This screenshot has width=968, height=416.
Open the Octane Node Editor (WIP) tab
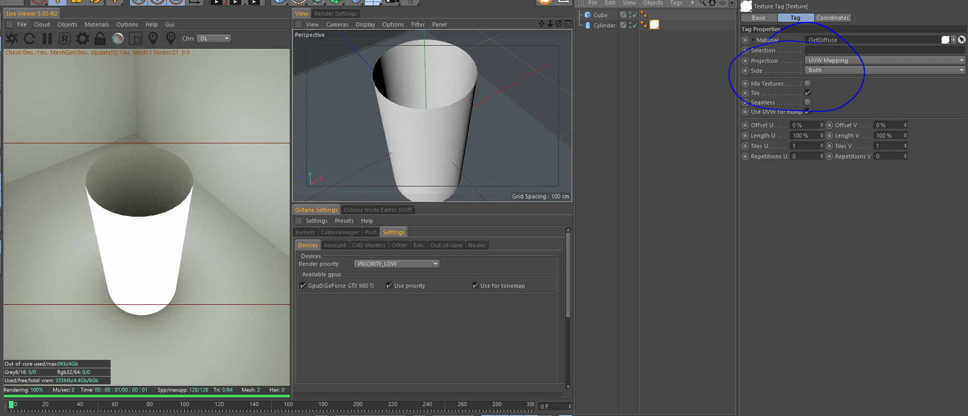pos(378,210)
